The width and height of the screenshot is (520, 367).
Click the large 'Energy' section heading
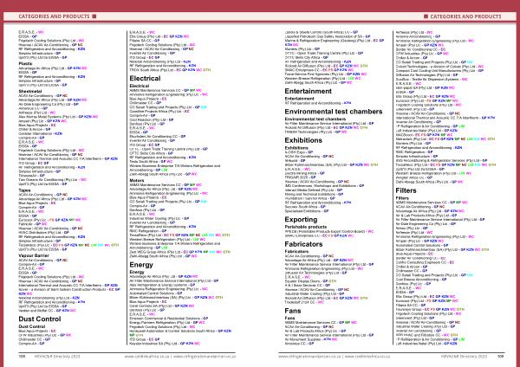(x=141, y=265)
